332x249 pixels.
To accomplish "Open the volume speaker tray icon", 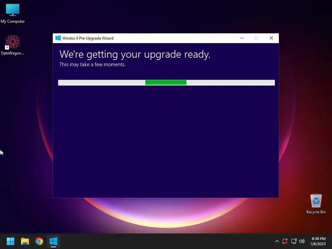I will pos(302,241).
